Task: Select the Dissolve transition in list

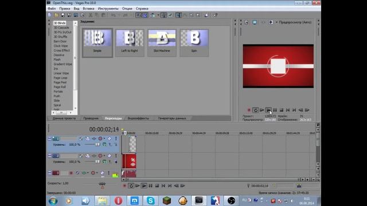Action: (59, 55)
